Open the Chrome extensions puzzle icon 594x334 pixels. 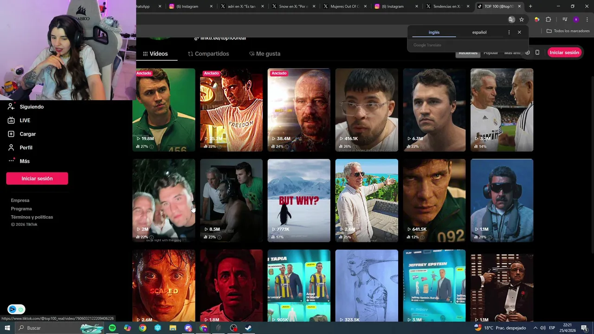coord(549,19)
